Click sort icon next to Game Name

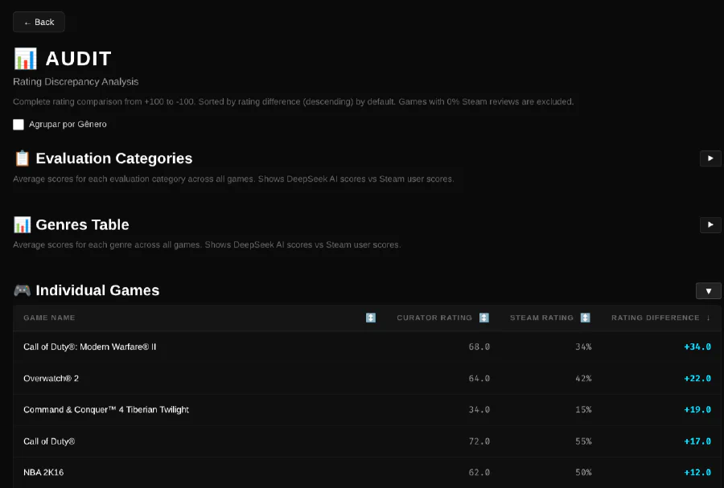pos(371,318)
